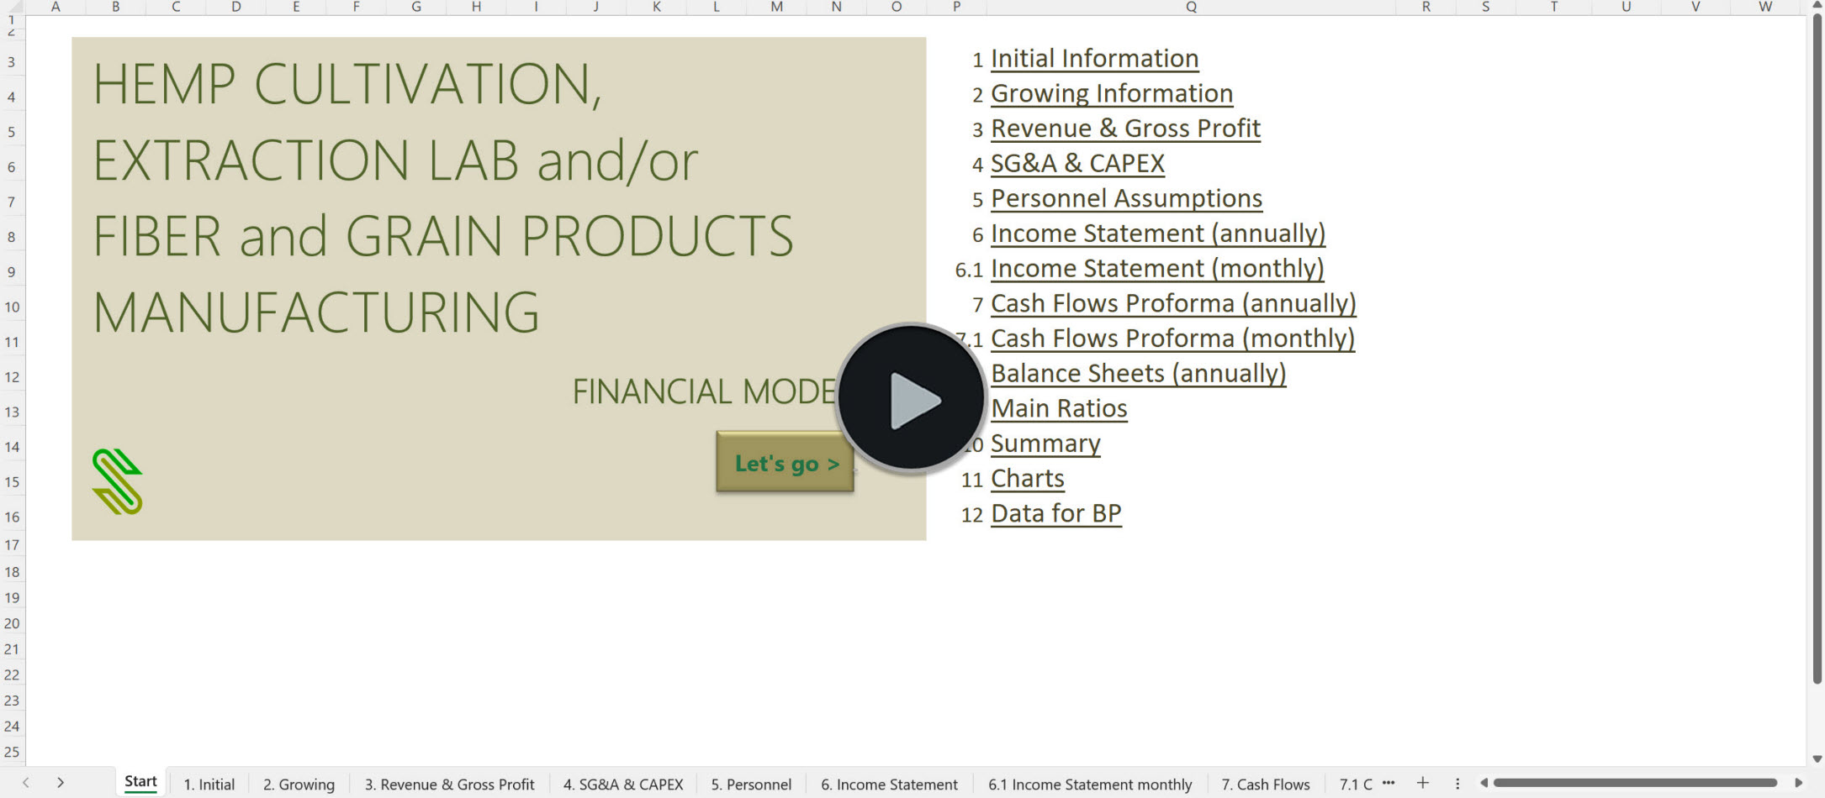
Task: Add a new sheet with plus icon
Action: (x=1423, y=783)
